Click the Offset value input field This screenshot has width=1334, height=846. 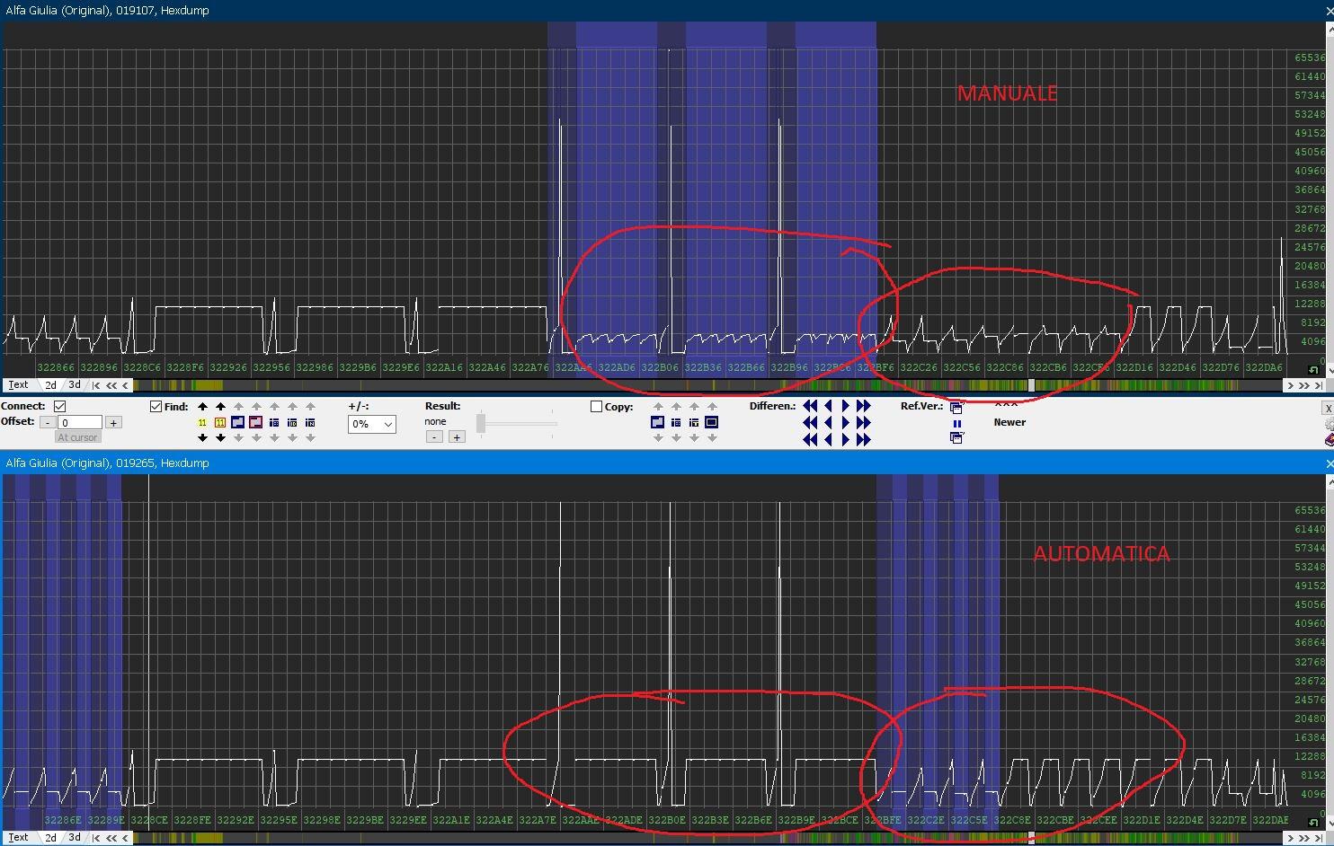81,422
